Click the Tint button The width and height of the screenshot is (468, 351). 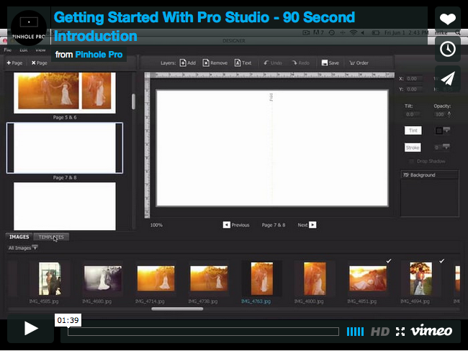[413, 130]
